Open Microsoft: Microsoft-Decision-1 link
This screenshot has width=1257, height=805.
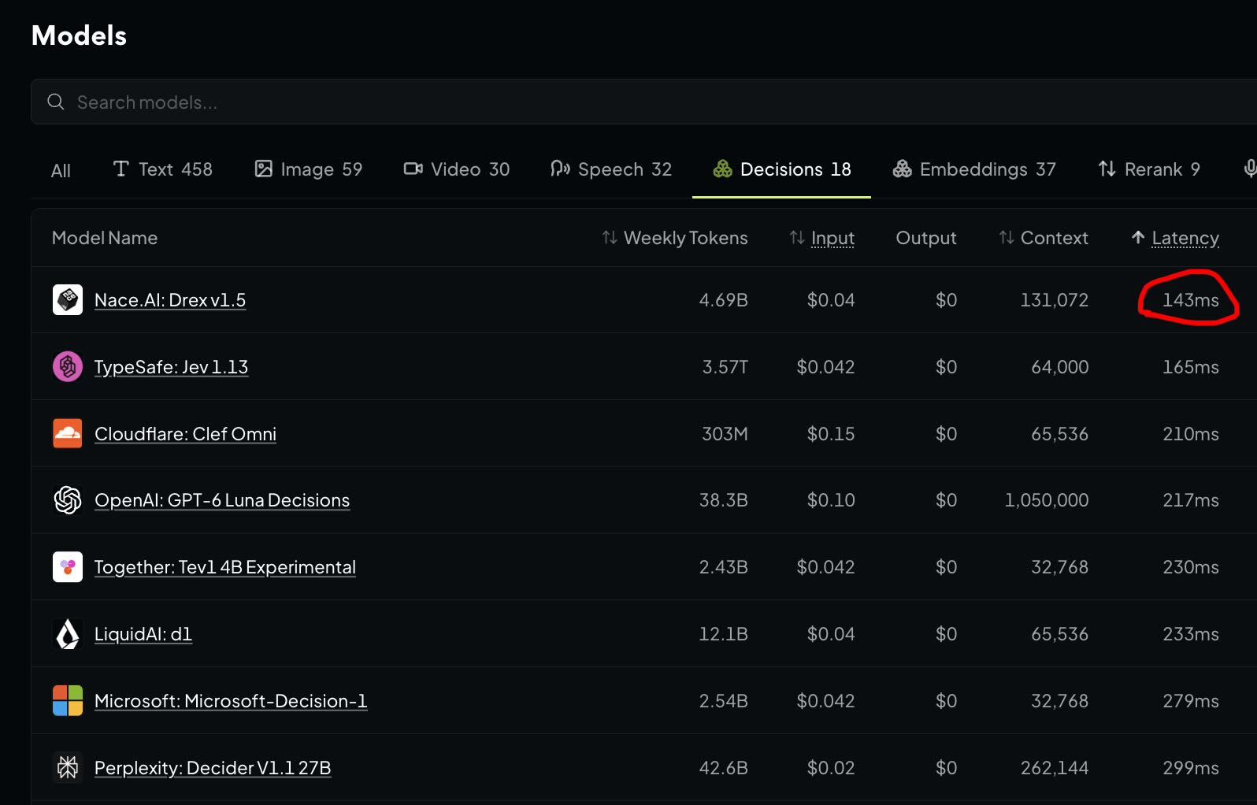pyautogui.click(x=231, y=701)
